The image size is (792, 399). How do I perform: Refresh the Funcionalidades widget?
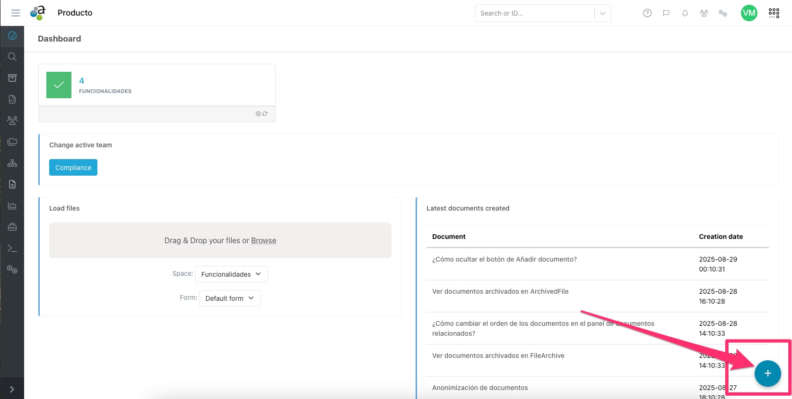point(265,114)
